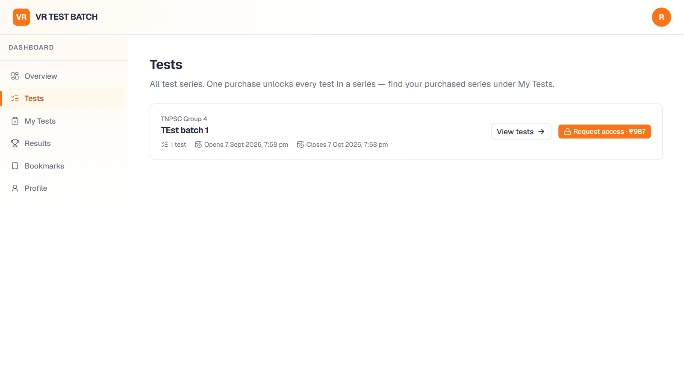
Task: Click the TEst batch 1 title
Action: (x=185, y=130)
